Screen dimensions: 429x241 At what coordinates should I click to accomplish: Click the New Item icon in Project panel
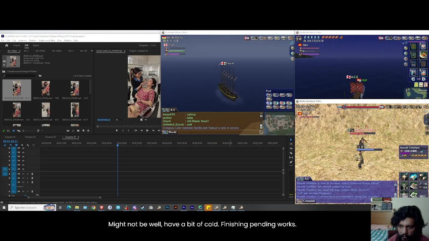(x=83, y=131)
